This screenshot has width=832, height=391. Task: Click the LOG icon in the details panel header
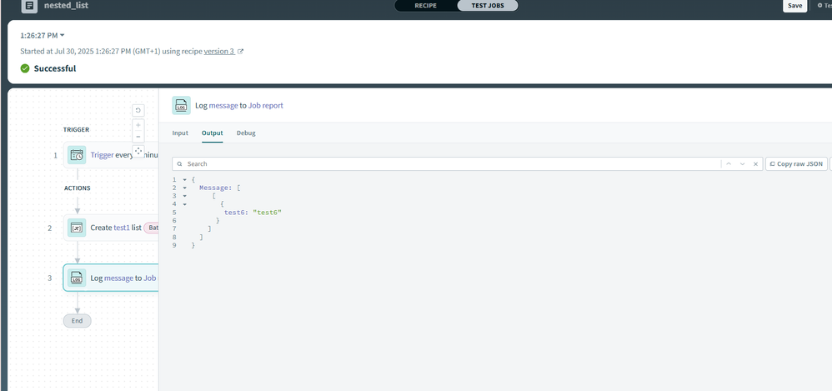(x=182, y=105)
